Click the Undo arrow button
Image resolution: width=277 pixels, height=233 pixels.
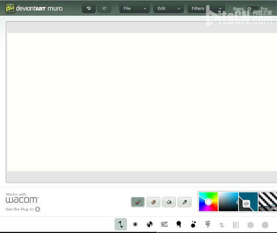tap(89, 8)
